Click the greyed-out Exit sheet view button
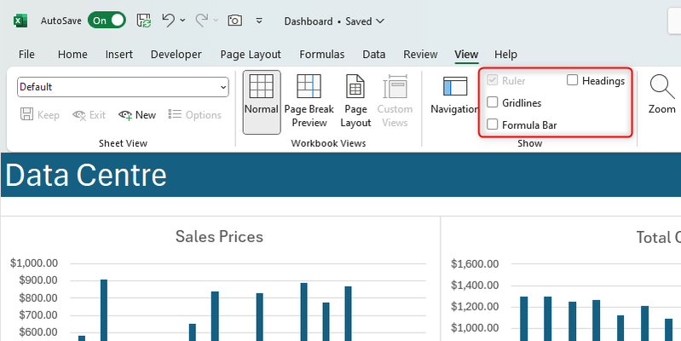 coord(89,115)
